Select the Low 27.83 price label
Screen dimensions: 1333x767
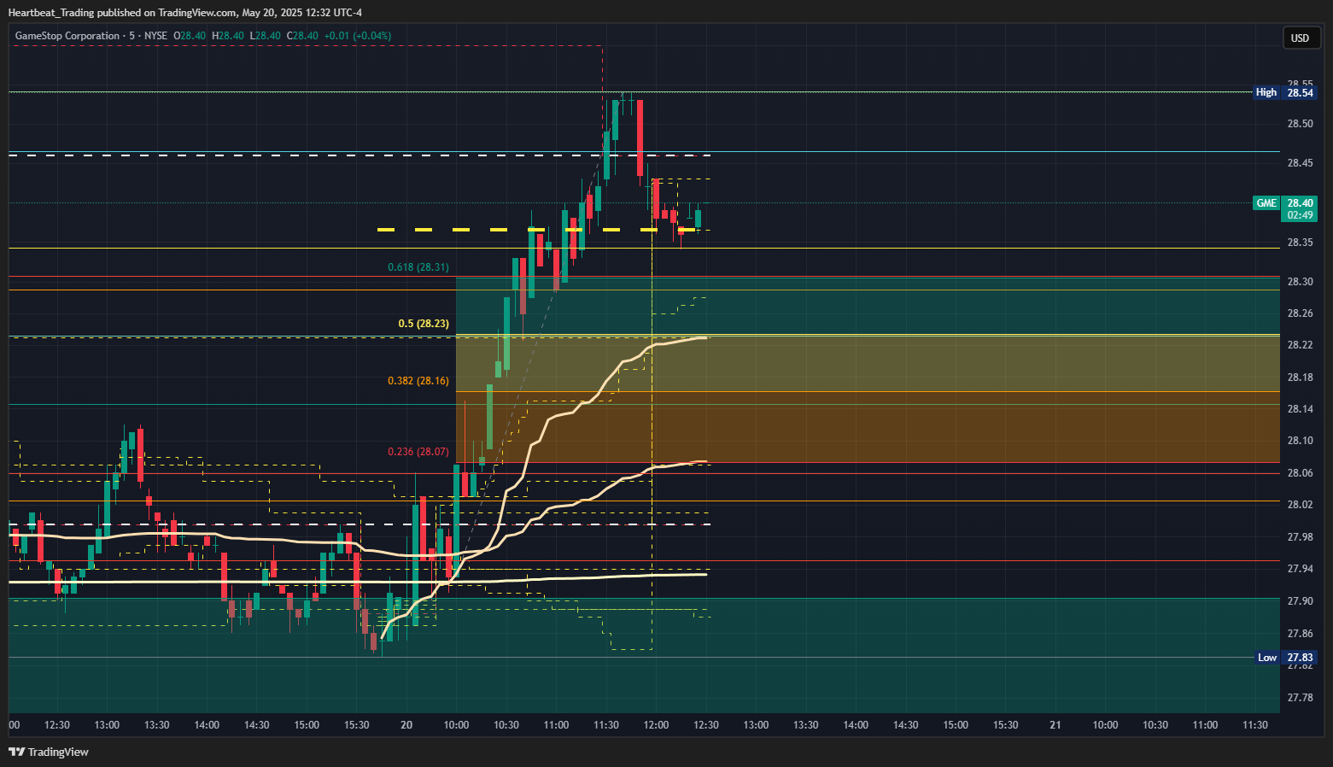1286,658
